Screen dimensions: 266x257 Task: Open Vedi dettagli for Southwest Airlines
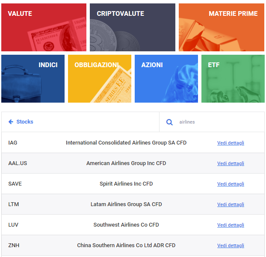tap(231, 225)
